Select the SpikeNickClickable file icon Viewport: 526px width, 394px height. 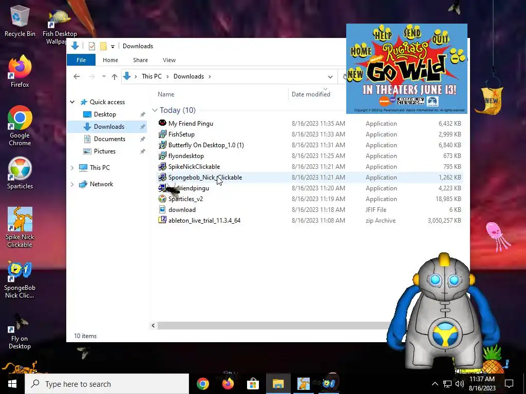pos(162,167)
